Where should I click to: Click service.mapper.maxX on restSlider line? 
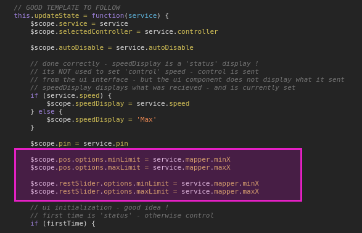tap(220, 191)
